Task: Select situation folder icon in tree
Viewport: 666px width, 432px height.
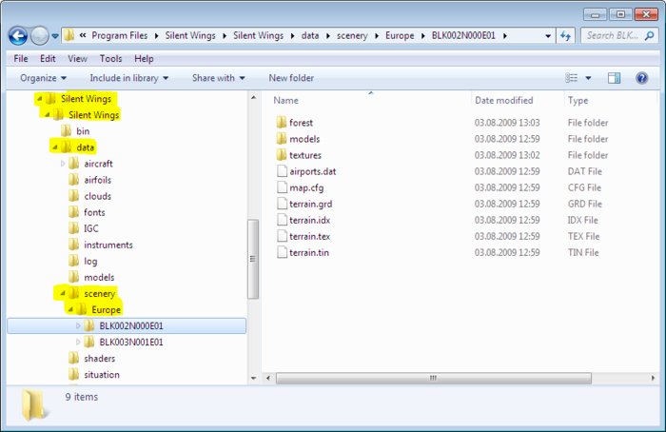Action: pyautogui.click(x=73, y=374)
